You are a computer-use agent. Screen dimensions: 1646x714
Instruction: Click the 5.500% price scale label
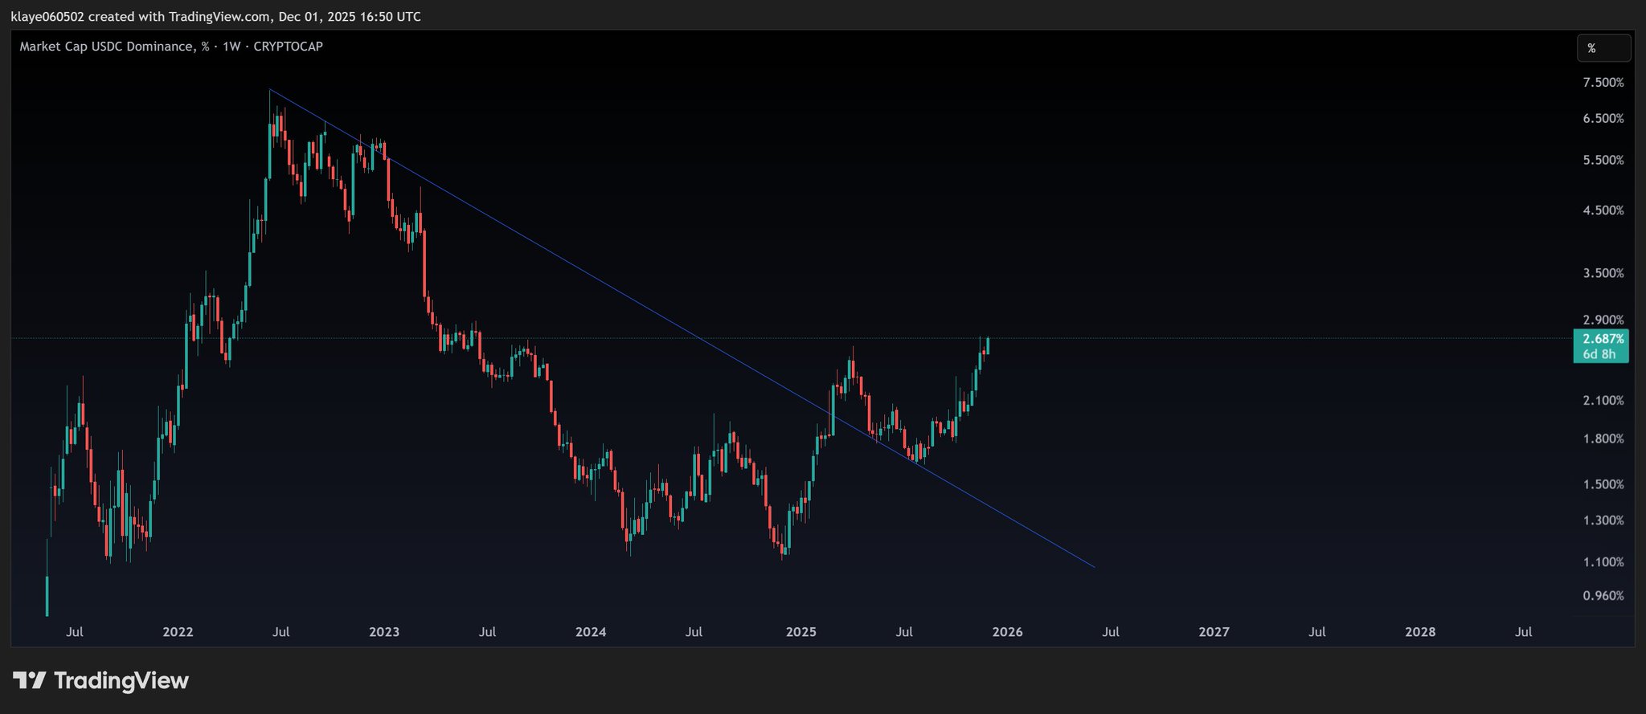pyautogui.click(x=1603, y=160)
